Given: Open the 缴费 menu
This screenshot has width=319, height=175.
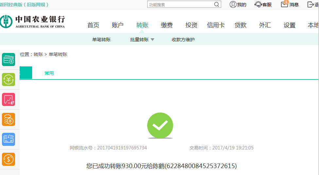Looking at the screenshot, I should tap(167, 25).
